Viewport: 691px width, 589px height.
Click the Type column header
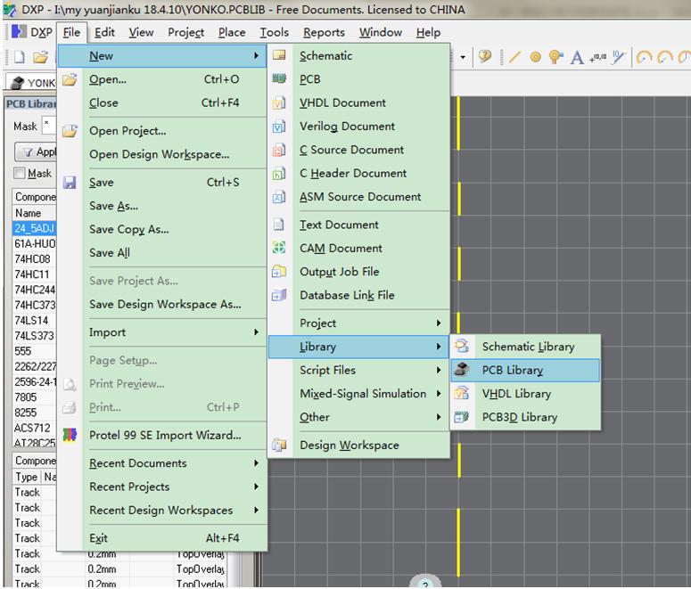coord(27,477)
